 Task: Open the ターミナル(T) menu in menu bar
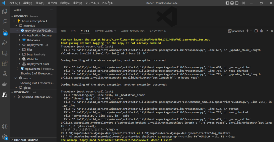92,3
